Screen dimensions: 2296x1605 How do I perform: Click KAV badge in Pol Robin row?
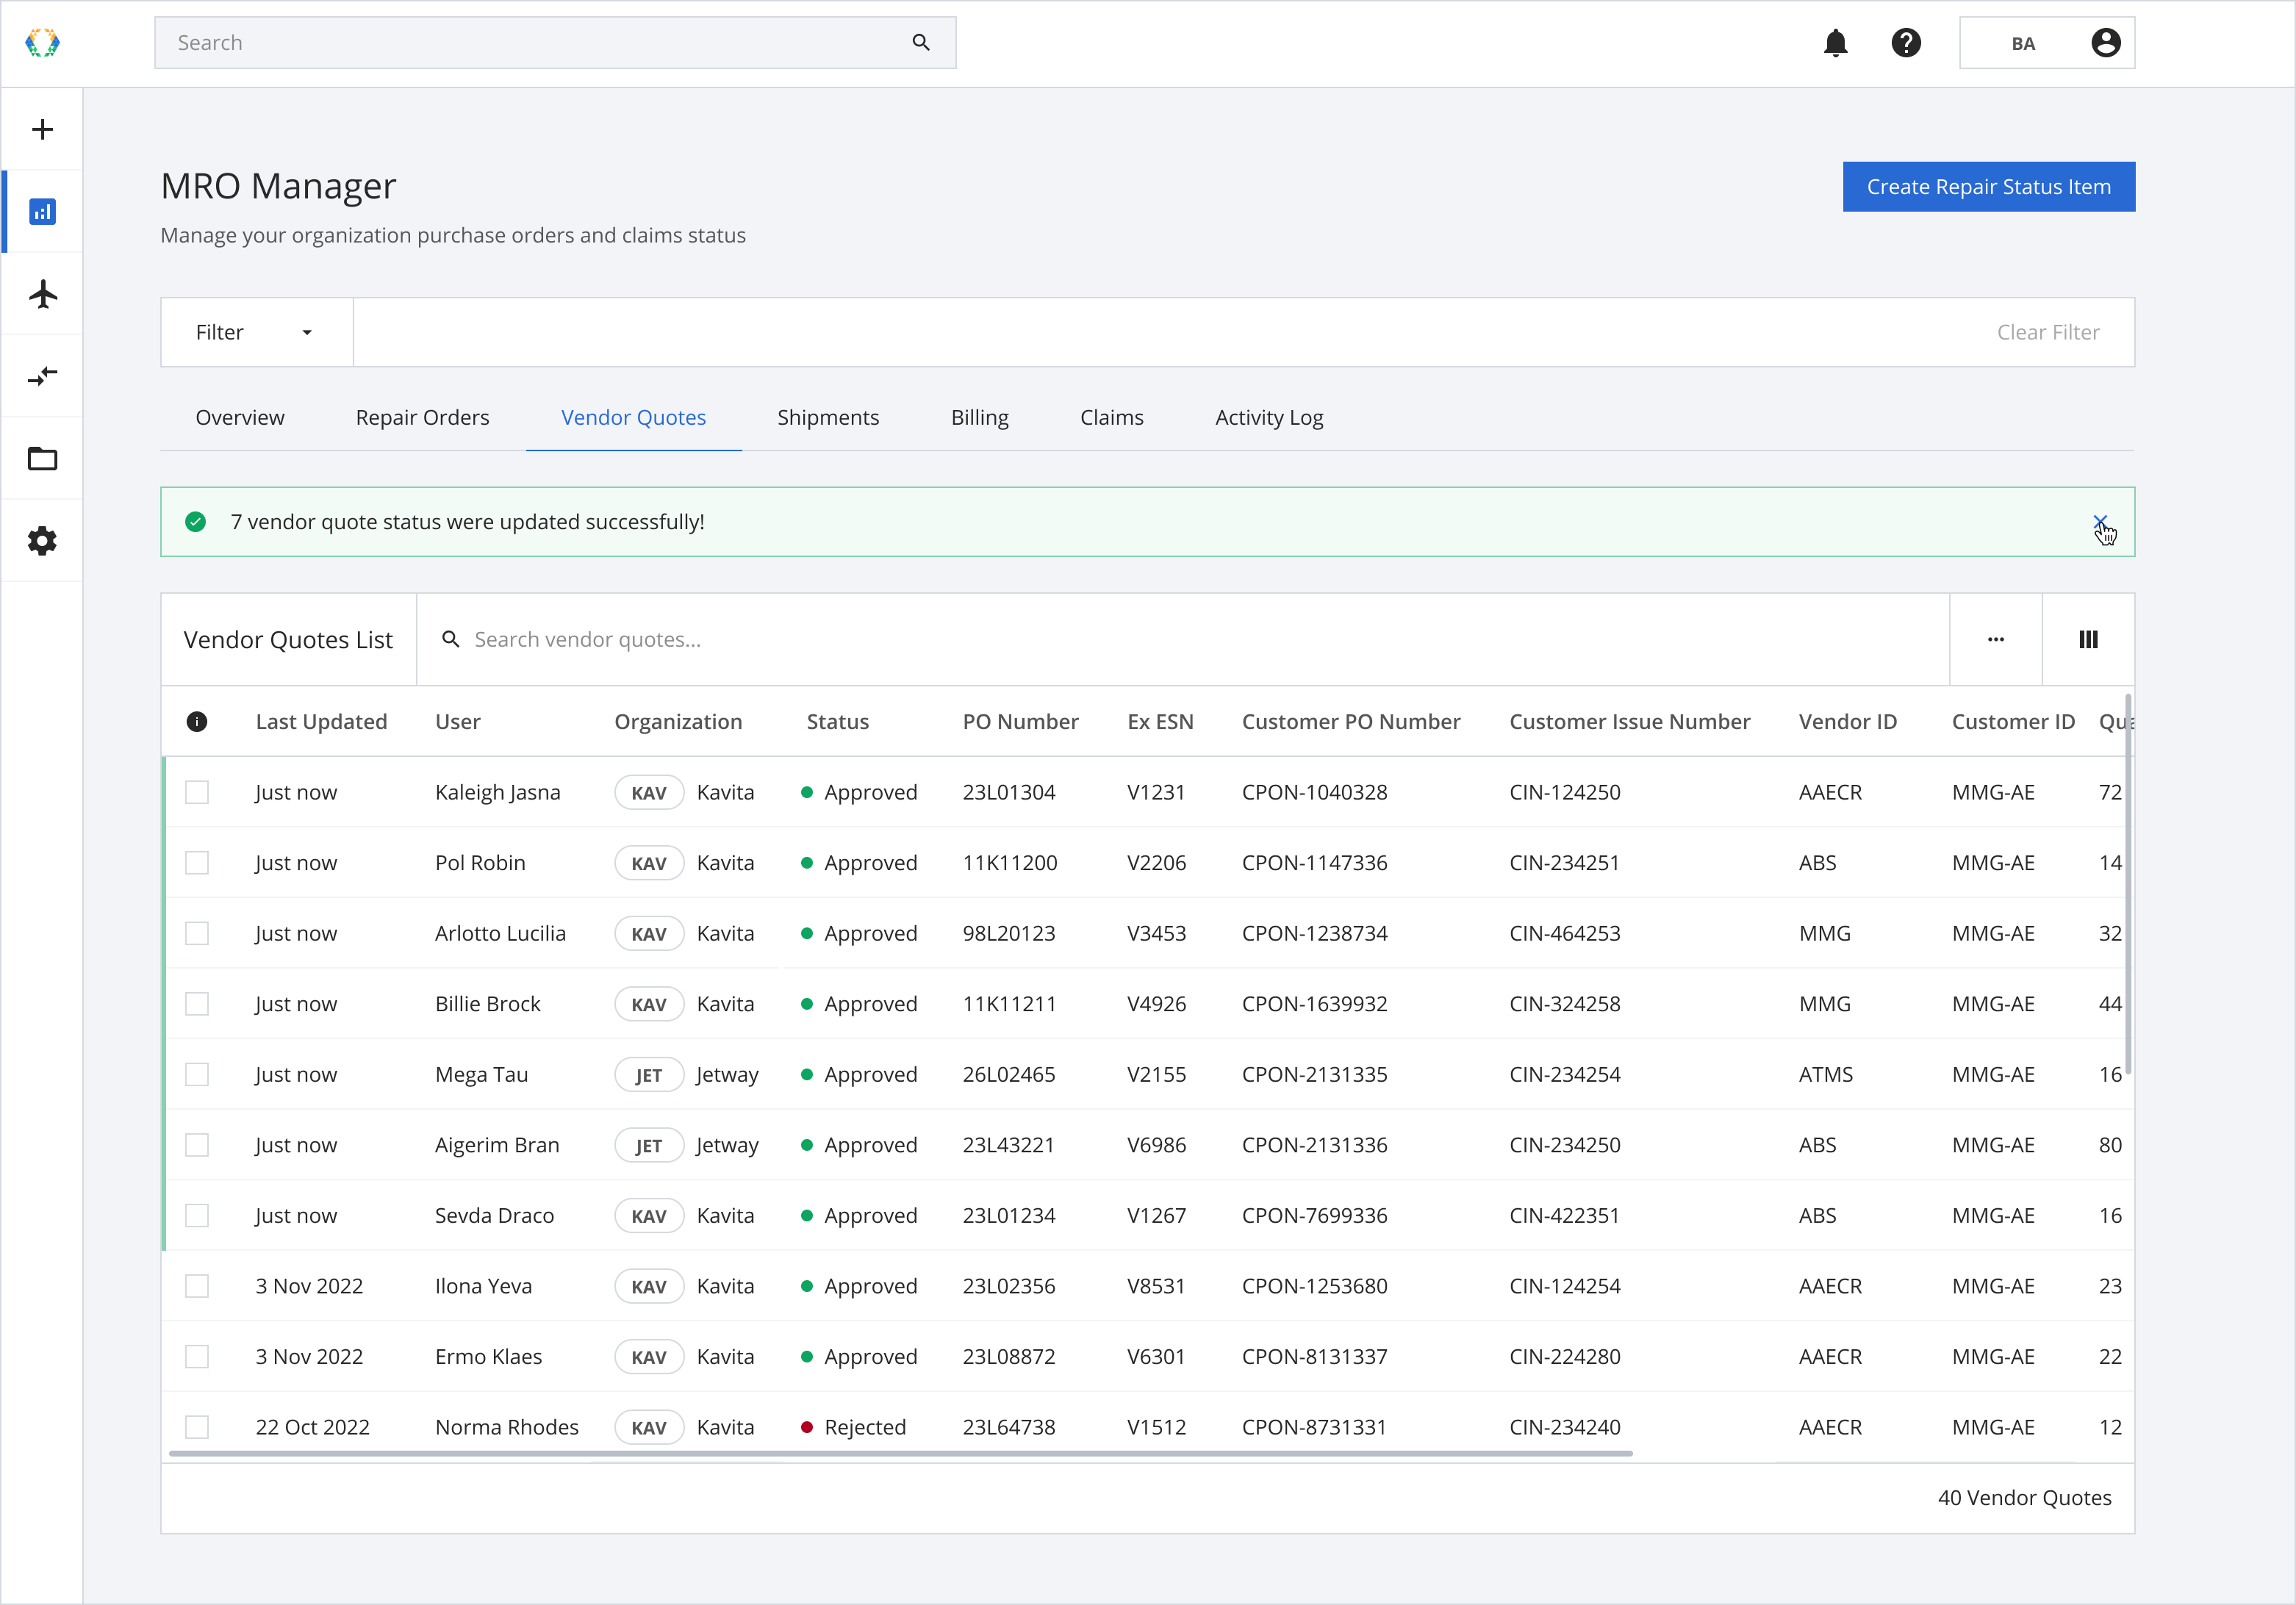coord(648,864)
